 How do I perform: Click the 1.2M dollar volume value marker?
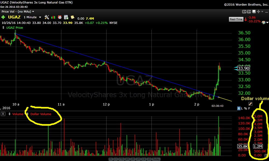pos(258,146)
